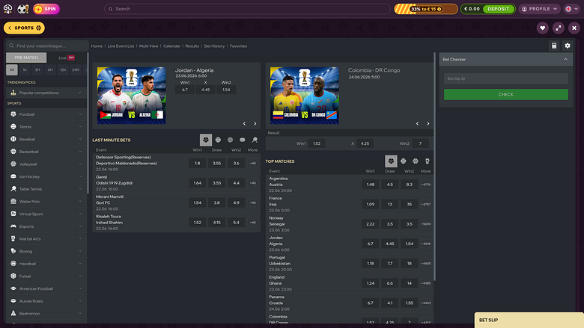Select football filter in Top Matches

click(391, 161)
